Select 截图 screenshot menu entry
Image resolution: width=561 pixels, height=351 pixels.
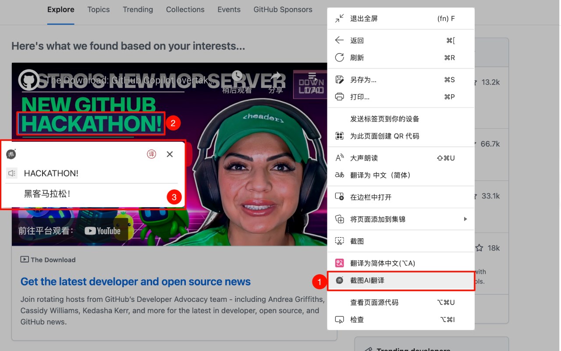pyautogui.click(x=401, y=241)
